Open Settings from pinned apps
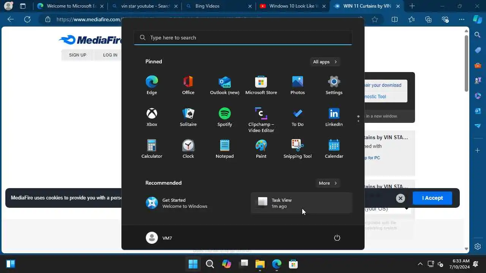This screenshot has height=273, width=486. [x=334, y=85]
